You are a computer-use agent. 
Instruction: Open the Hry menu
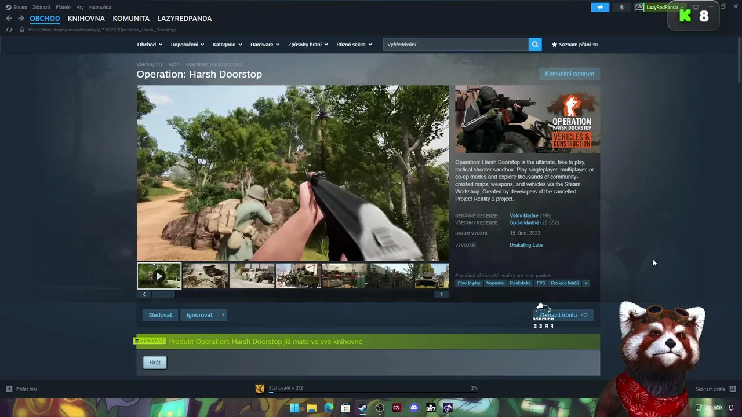(x=80, y=7)
